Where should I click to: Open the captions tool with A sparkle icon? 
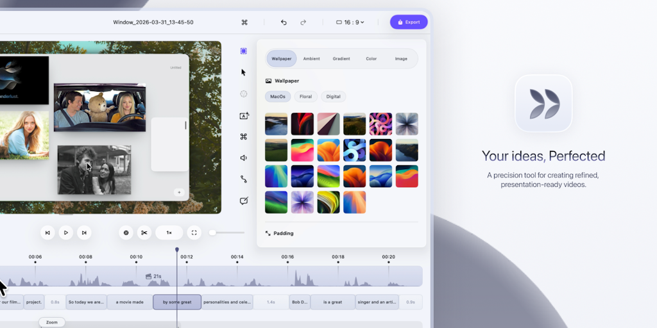tap(244, 116)
